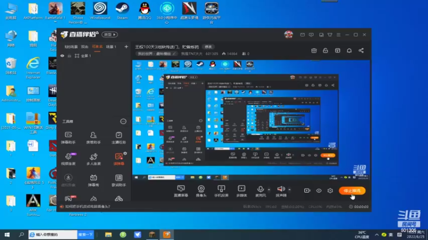Open 弹幕秀 tool
Screen dimensions: 428x240
93,180
